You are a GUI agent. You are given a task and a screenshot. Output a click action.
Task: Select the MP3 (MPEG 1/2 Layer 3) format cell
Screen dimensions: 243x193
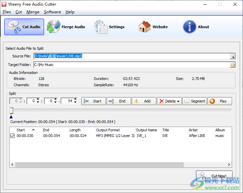pyautogui.click(x=115, y=136)
